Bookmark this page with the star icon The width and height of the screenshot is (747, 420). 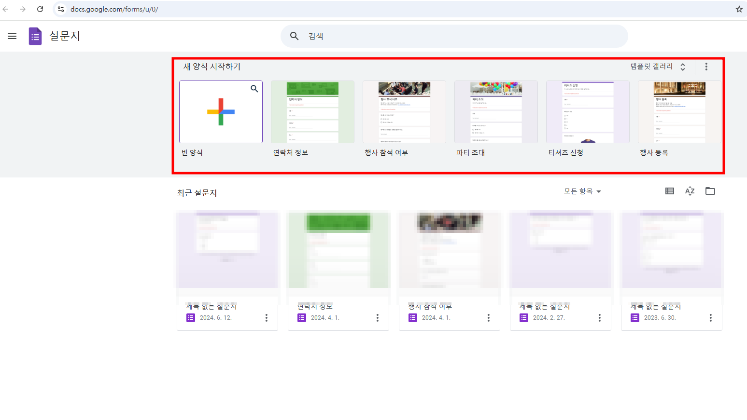[x=739, y=9]
